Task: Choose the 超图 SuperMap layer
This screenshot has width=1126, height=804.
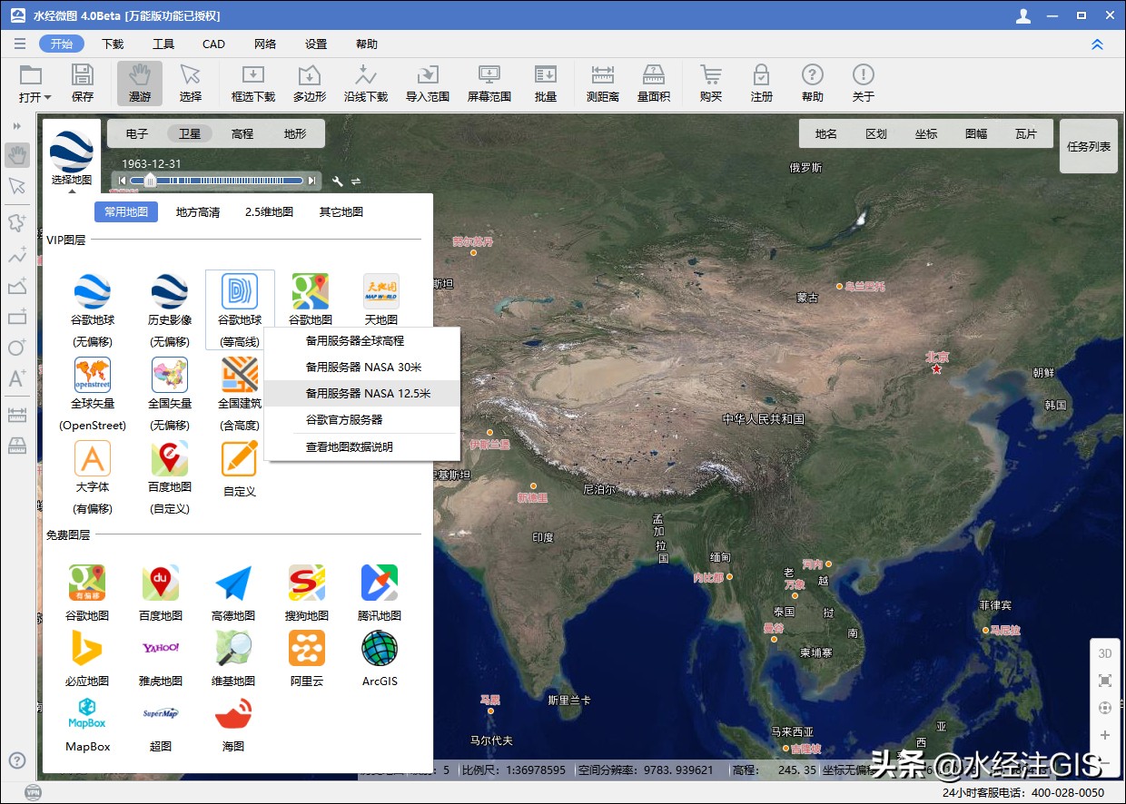Action: [161, 713]
